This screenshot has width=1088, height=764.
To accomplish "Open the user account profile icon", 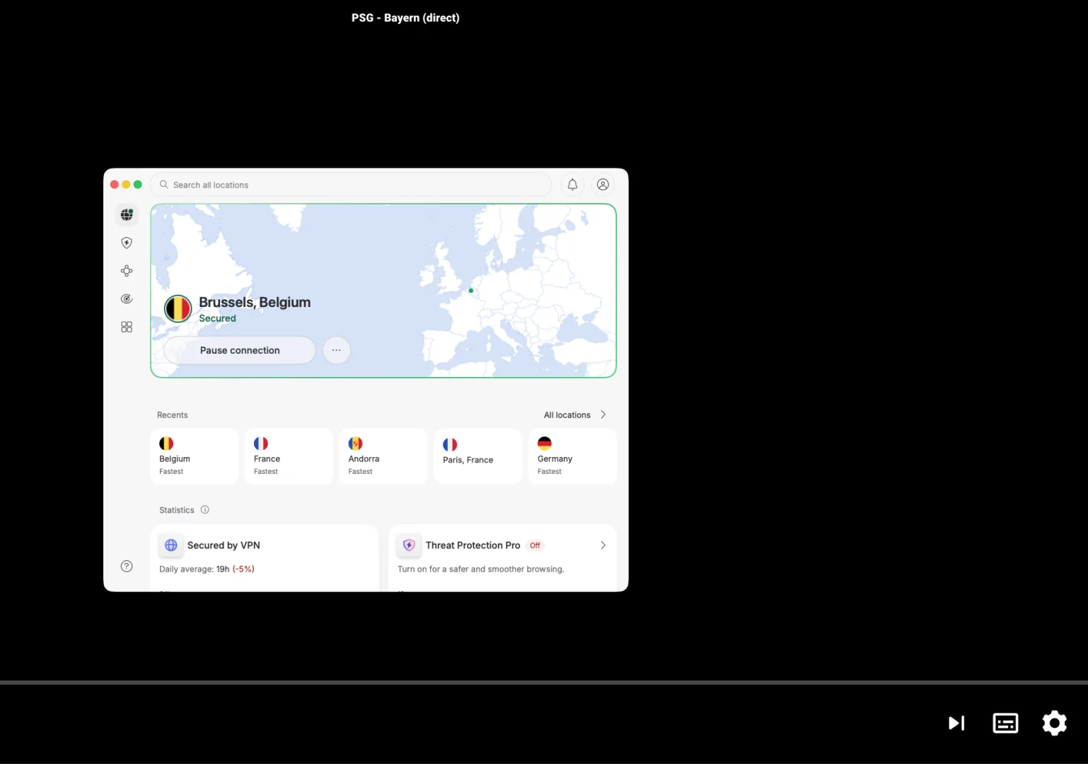I will 603,185.
